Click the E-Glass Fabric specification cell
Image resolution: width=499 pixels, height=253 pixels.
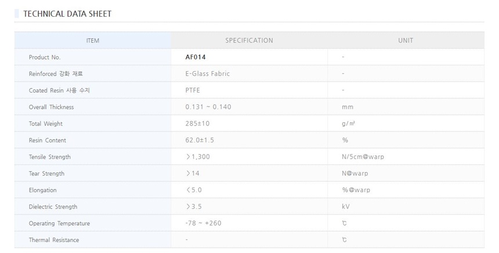click(208, 74)
